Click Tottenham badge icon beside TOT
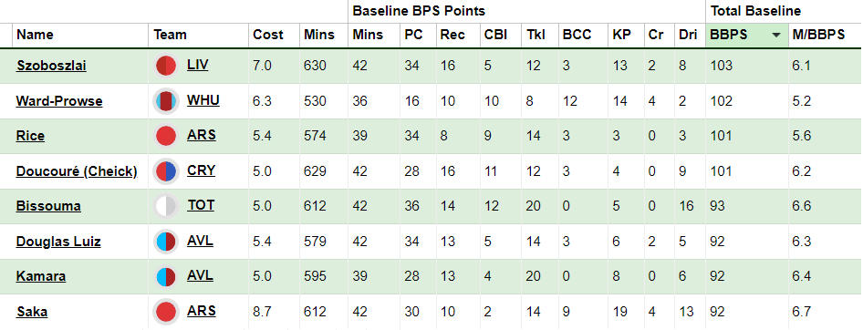 click(x=166, y=206)
